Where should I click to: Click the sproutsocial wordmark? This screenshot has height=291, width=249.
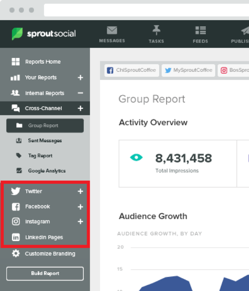(x=52, y=33)
